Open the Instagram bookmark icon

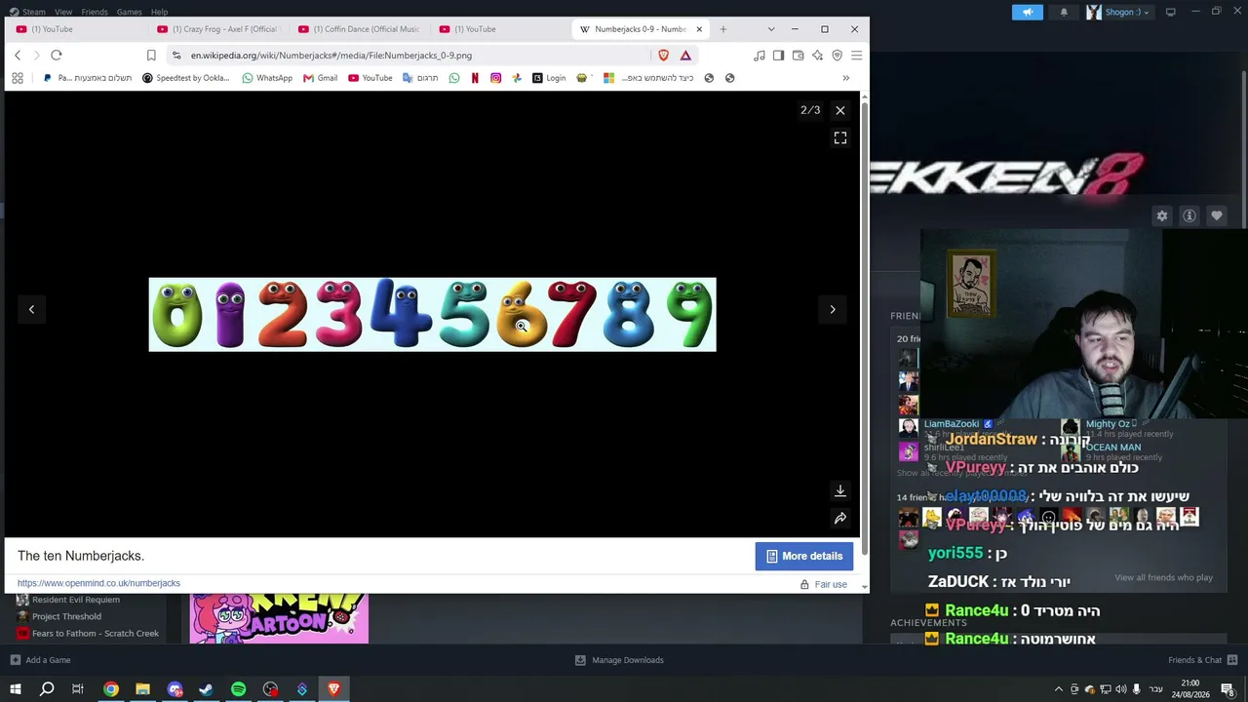[496, 78]
